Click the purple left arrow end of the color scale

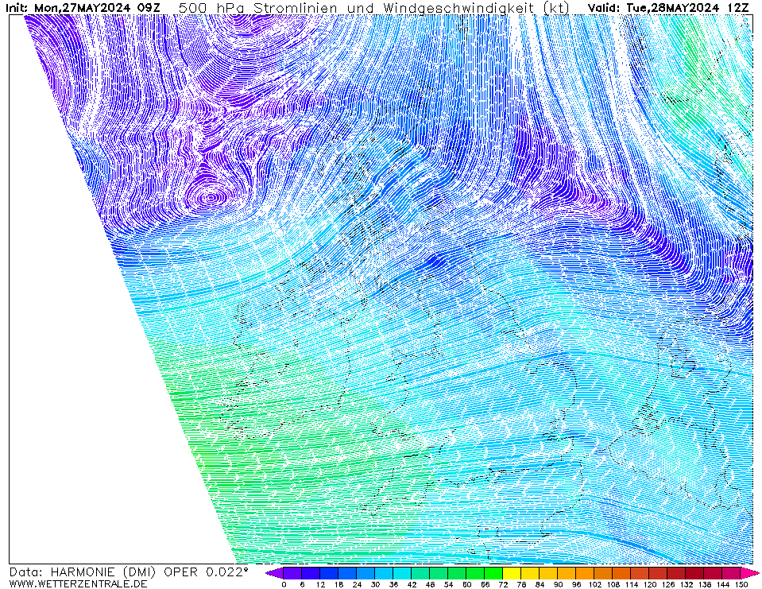275,573
